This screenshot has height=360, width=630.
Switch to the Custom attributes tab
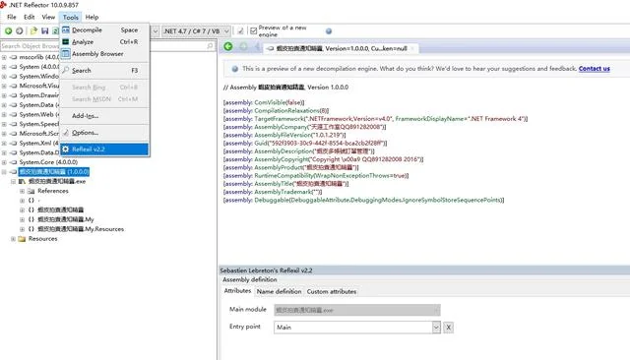pos(332,292)
